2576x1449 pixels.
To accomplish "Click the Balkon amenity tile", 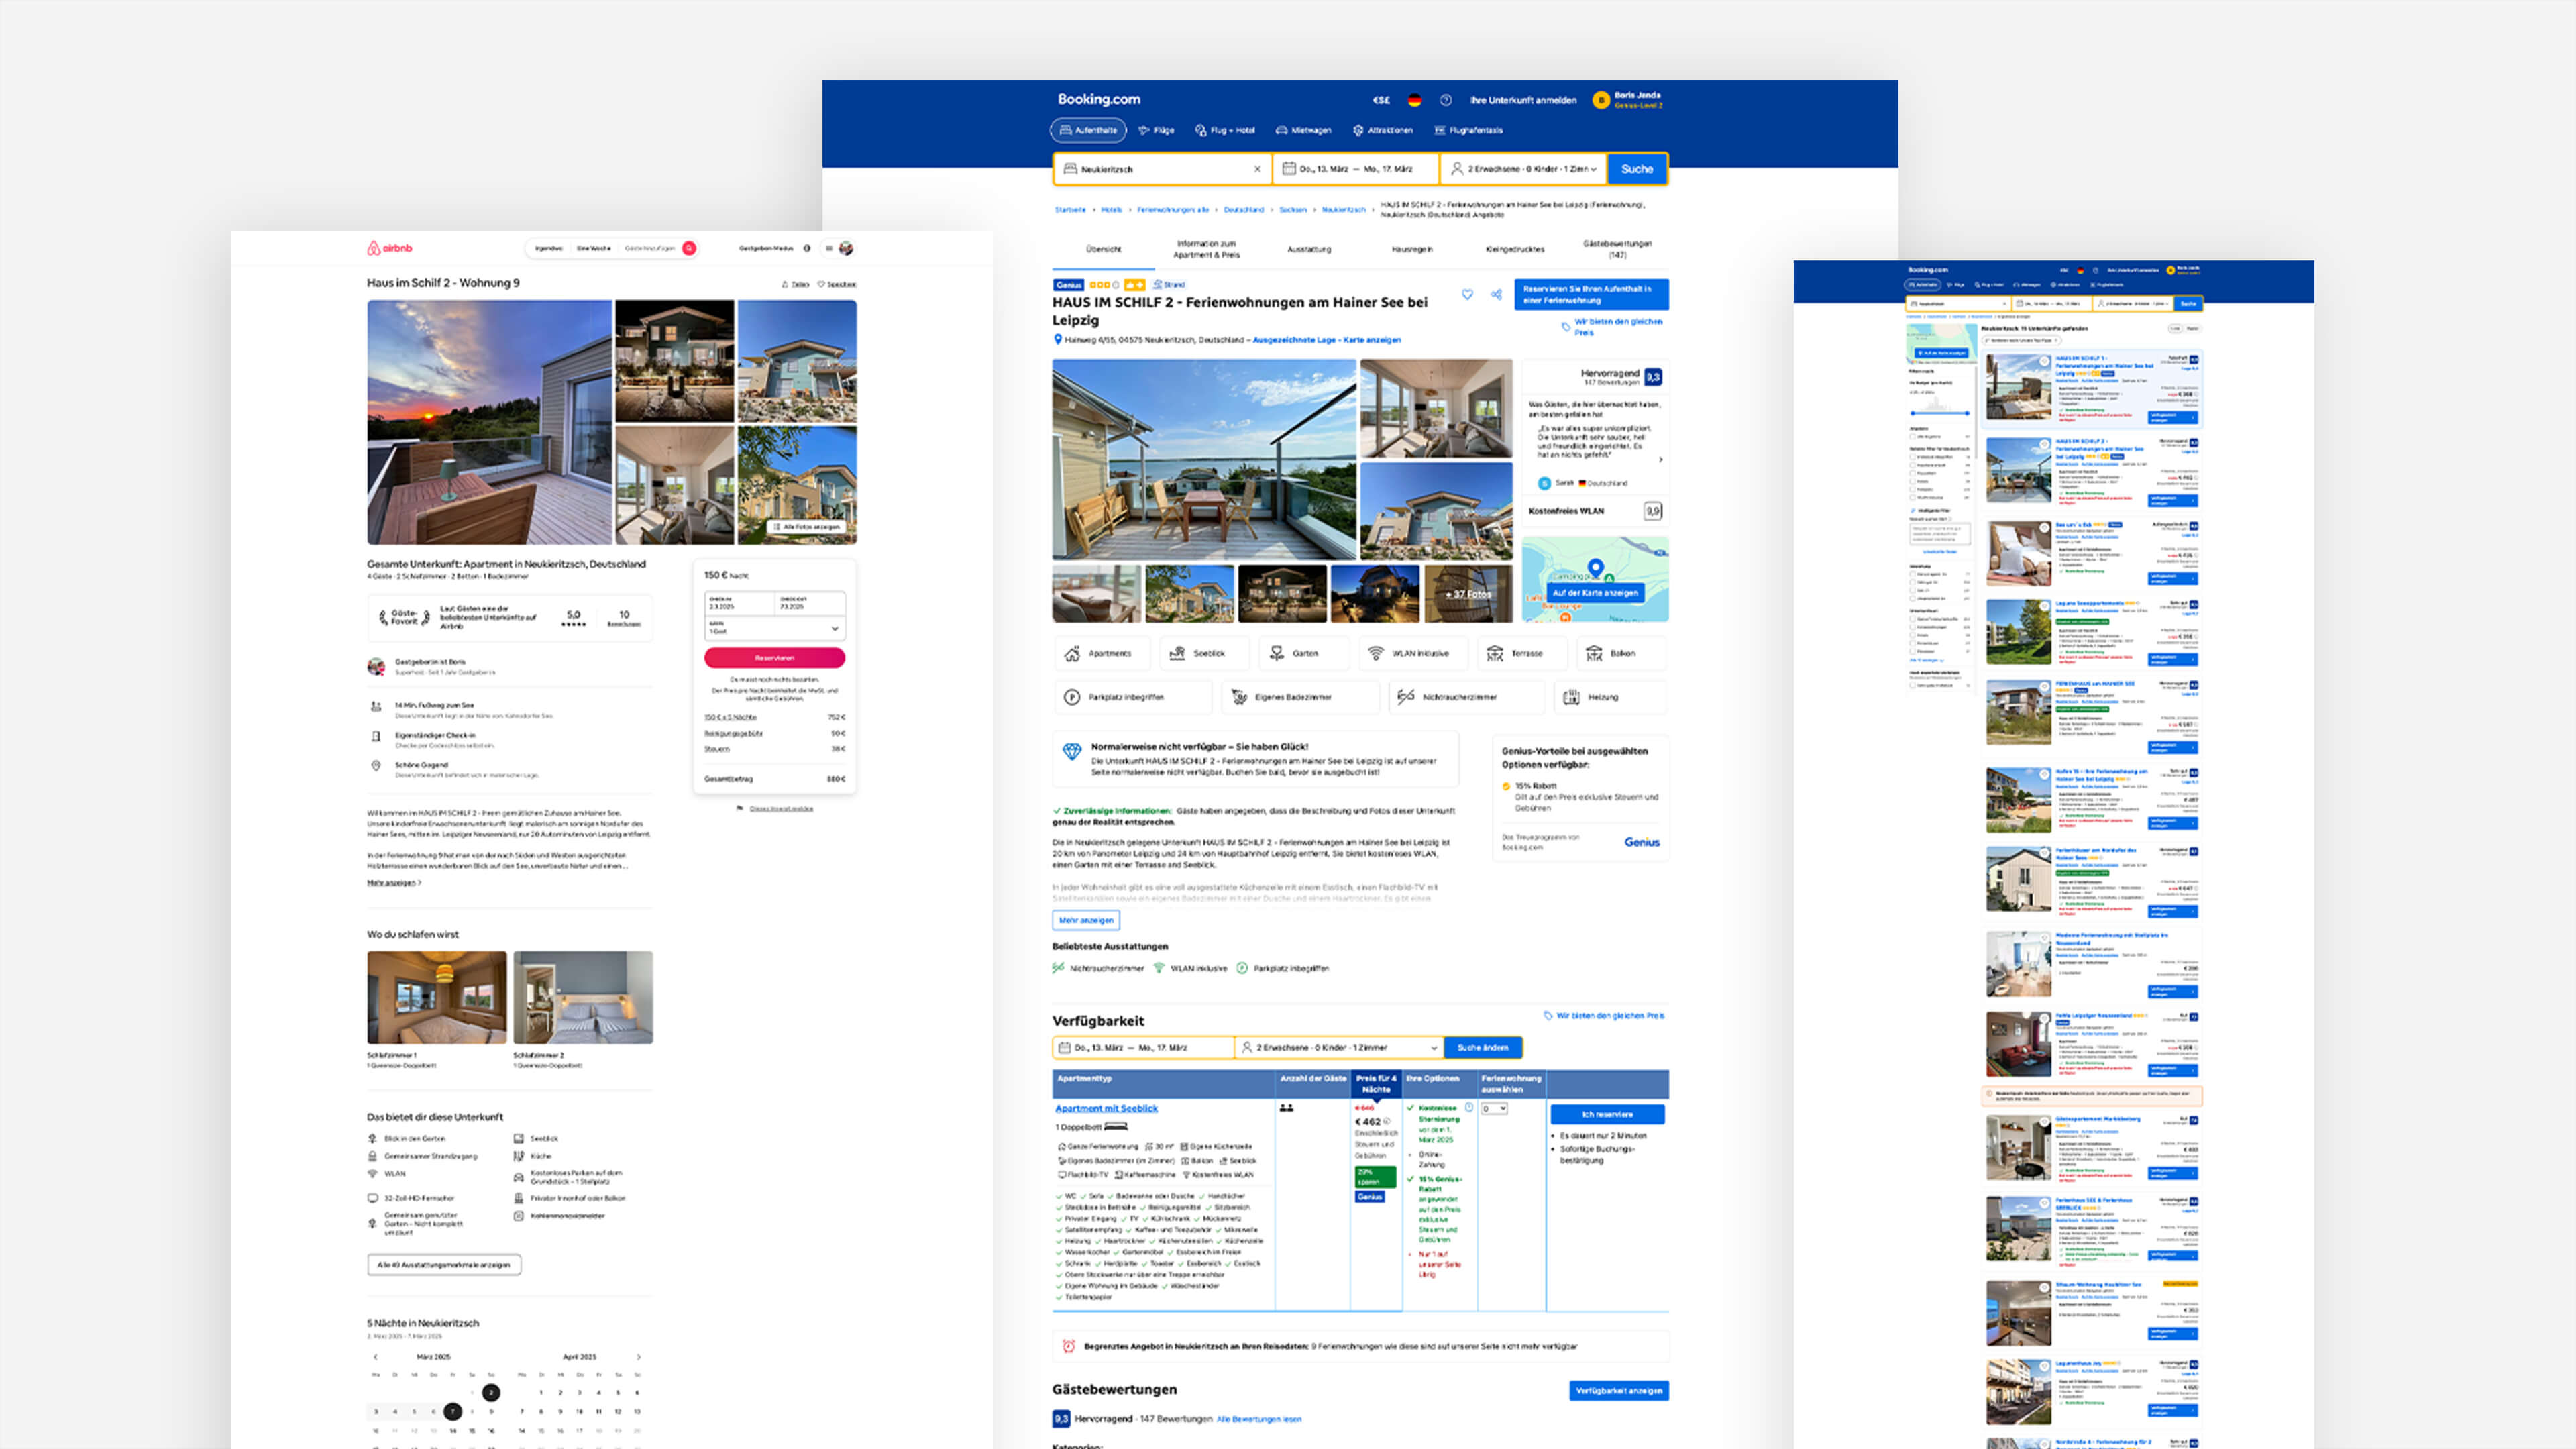I will point(1621,653).
